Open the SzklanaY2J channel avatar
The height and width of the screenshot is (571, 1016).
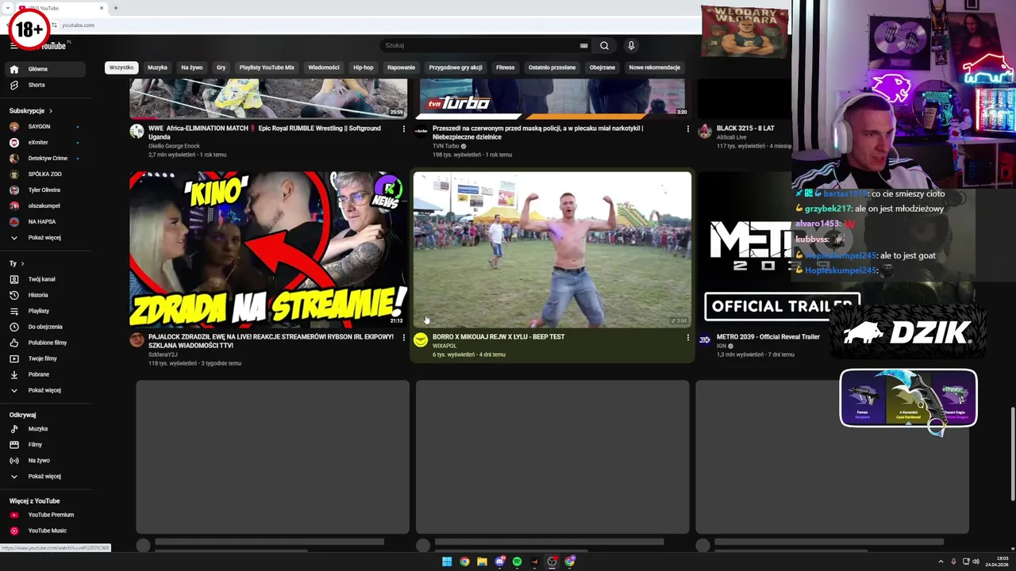137,340
